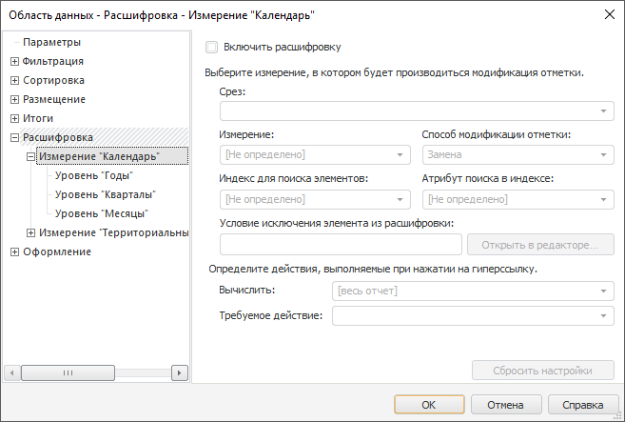
Task: Enable the "Включить расшифровку" checkbox
Action: tap(212, 47)
